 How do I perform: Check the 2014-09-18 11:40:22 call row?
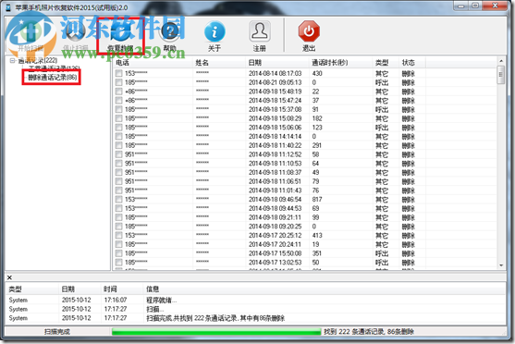(119, 145)
